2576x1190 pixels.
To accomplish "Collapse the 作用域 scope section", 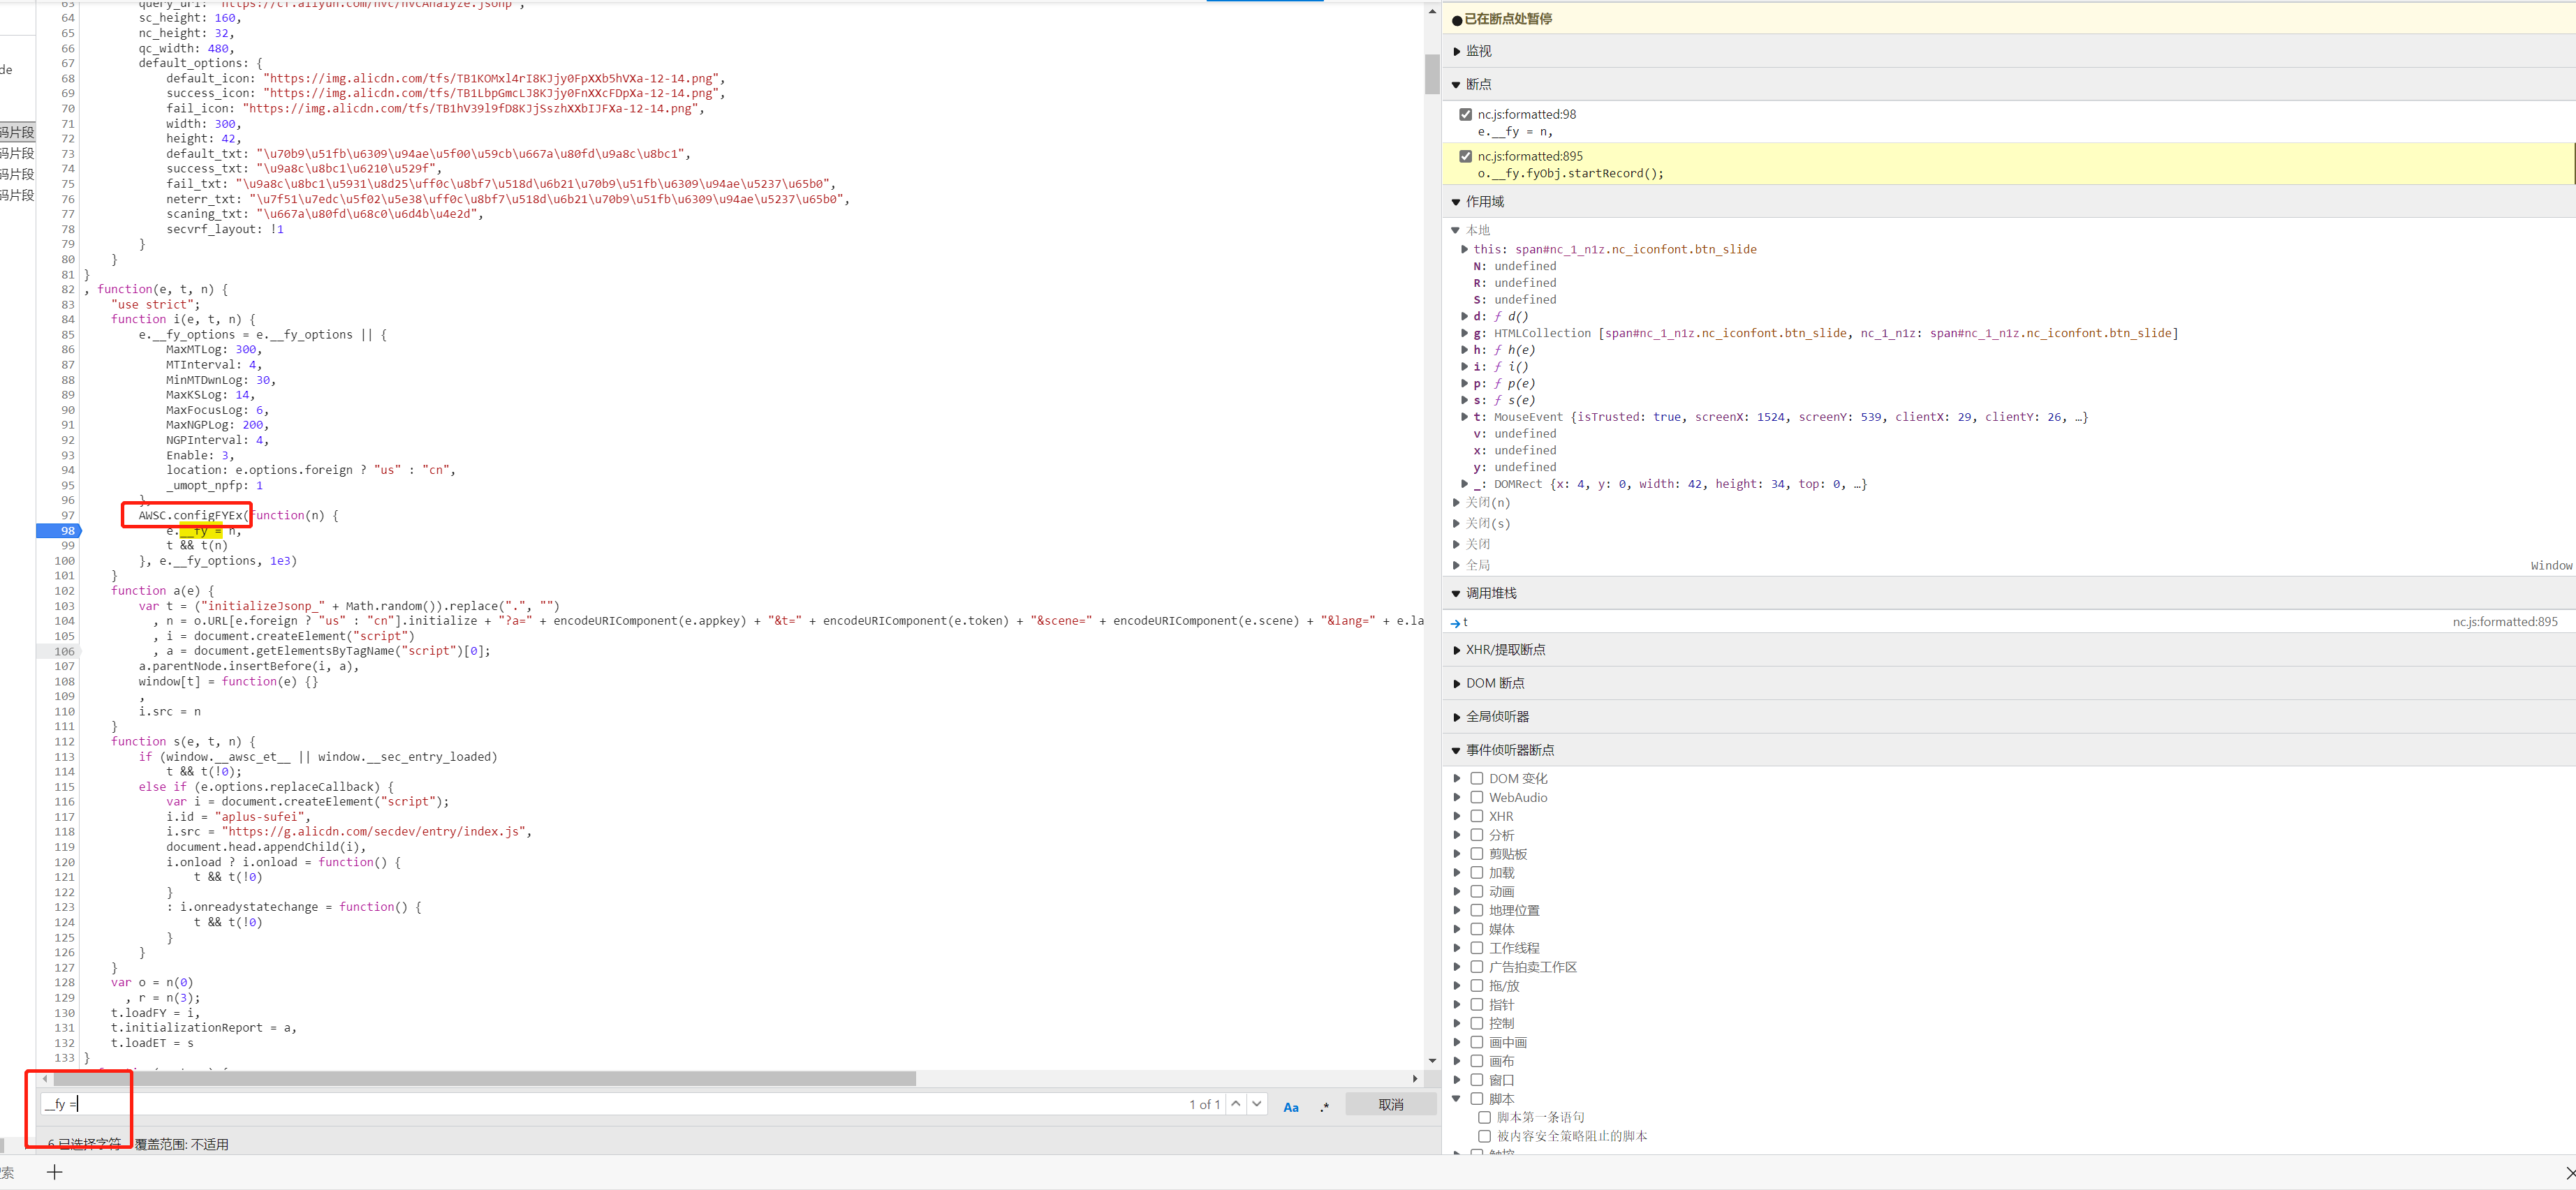I will 1484,202.
